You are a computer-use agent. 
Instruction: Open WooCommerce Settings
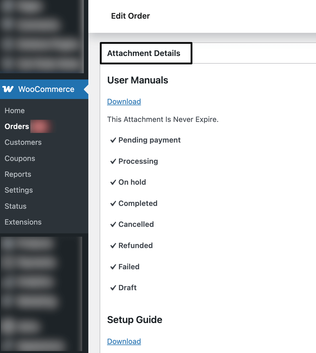tap(18, 190)
